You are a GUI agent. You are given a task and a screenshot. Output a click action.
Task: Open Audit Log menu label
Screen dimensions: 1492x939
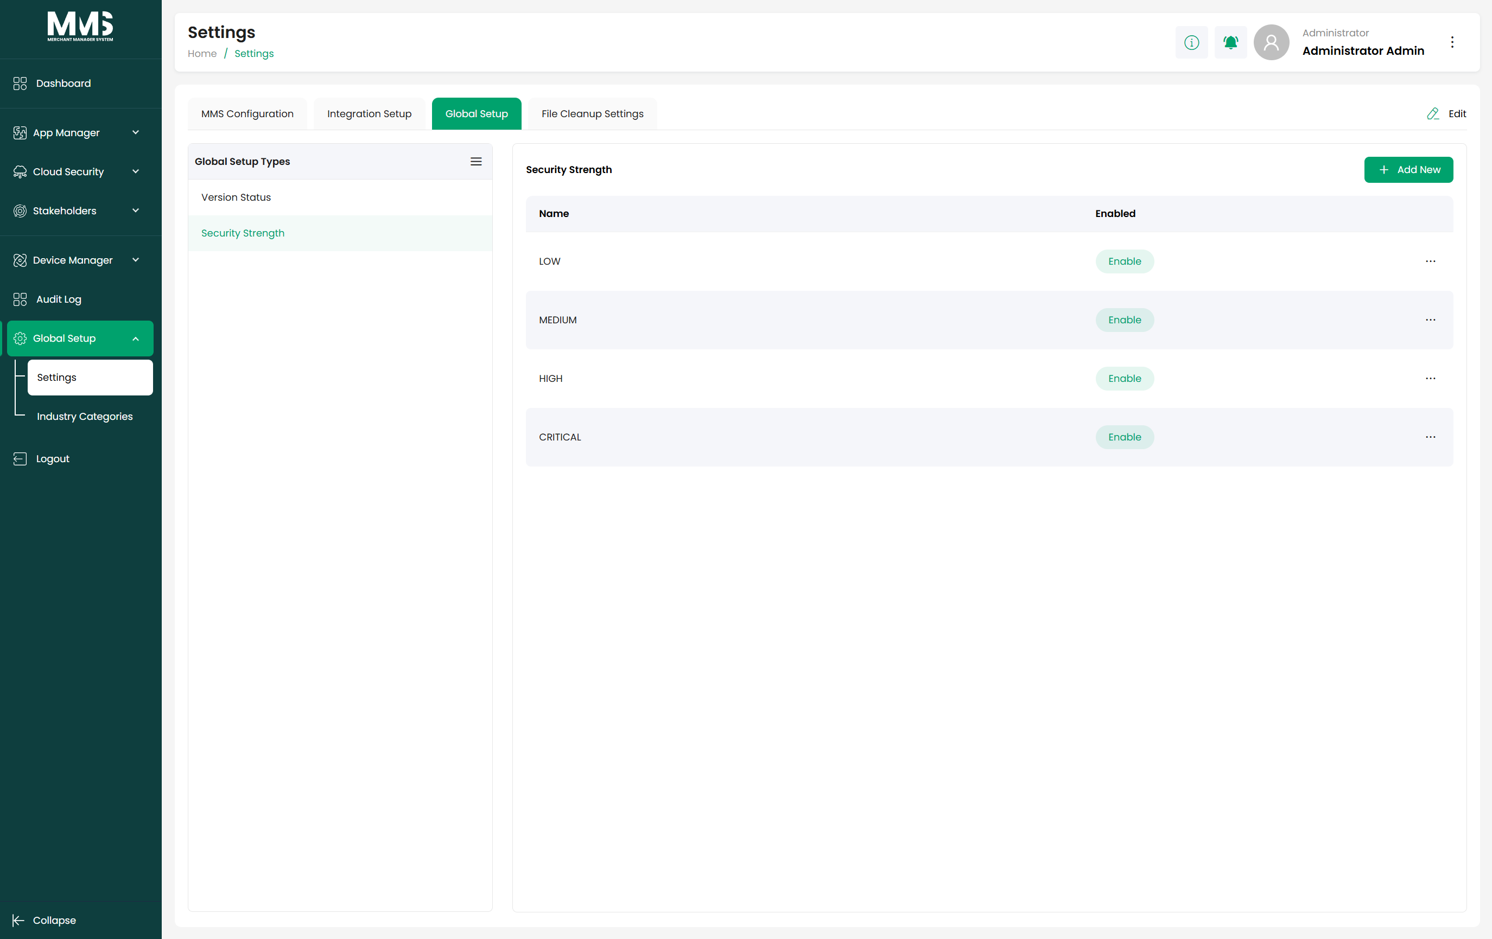point(59,299)
